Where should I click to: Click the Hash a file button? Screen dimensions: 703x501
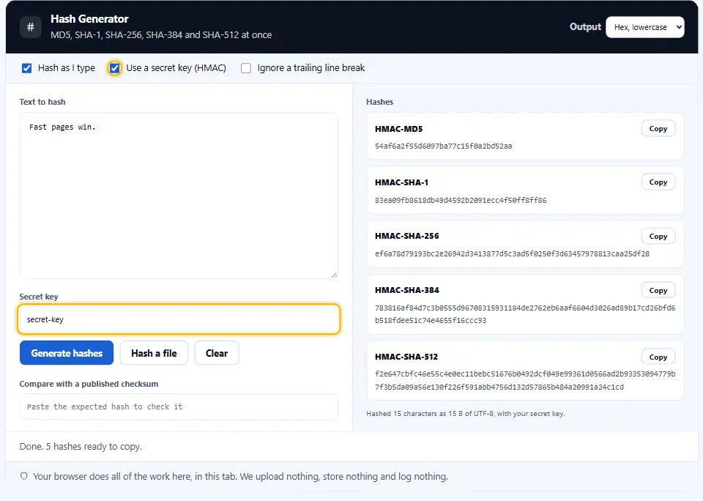[x=154, y=353]
